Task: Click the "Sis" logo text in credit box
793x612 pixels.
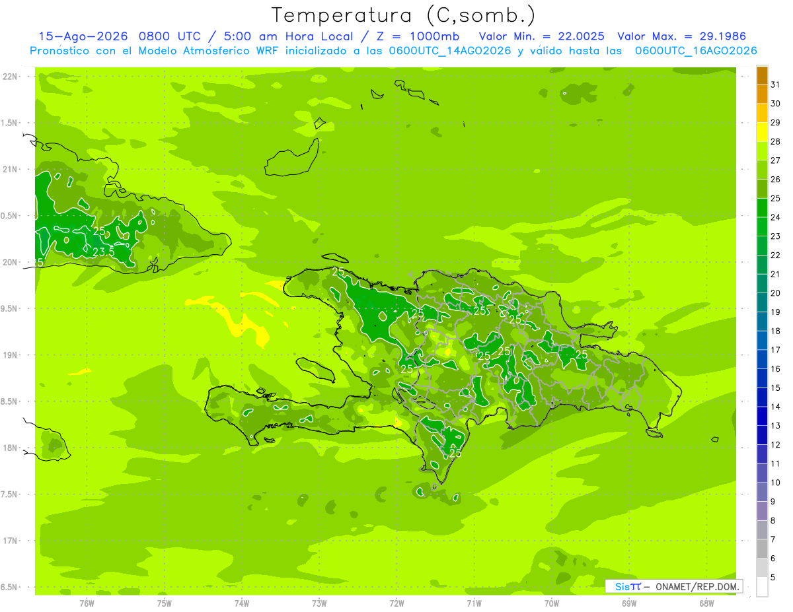Action: tap(622, 586)
